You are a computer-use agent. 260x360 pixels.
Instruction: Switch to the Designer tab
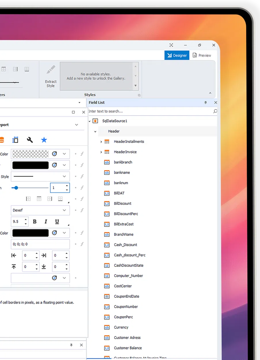[x=177, y=55]
